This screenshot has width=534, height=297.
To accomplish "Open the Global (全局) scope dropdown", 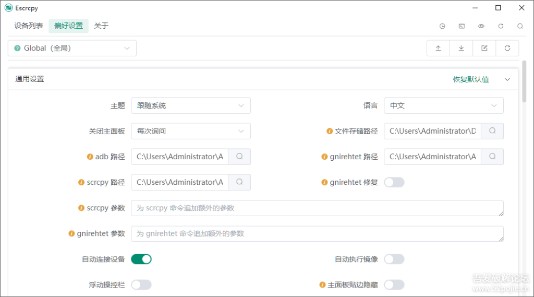I will [72, 48].
